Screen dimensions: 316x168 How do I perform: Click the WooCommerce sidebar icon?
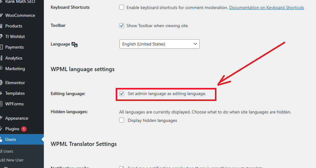click(x=1, y=15)
